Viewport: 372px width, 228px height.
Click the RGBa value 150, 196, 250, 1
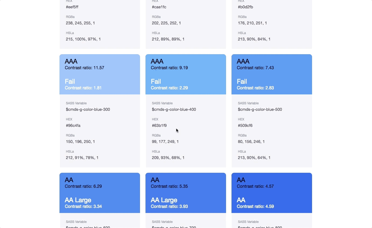80,142
